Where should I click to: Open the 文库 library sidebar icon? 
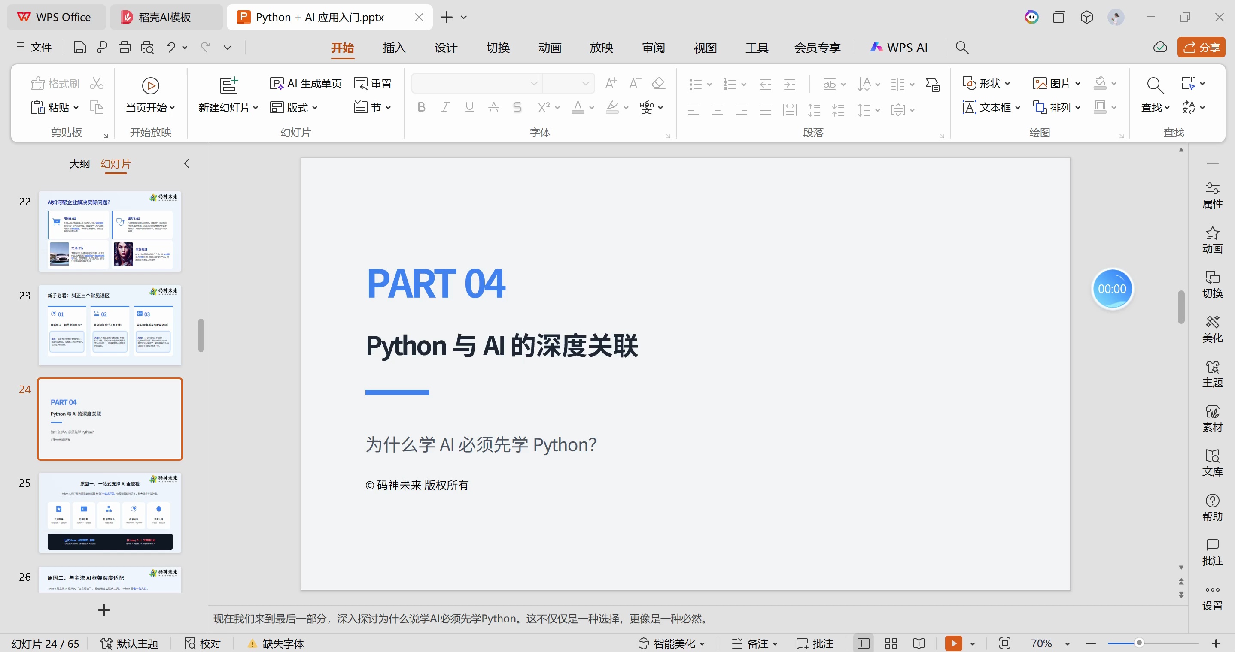point(1213,463)
